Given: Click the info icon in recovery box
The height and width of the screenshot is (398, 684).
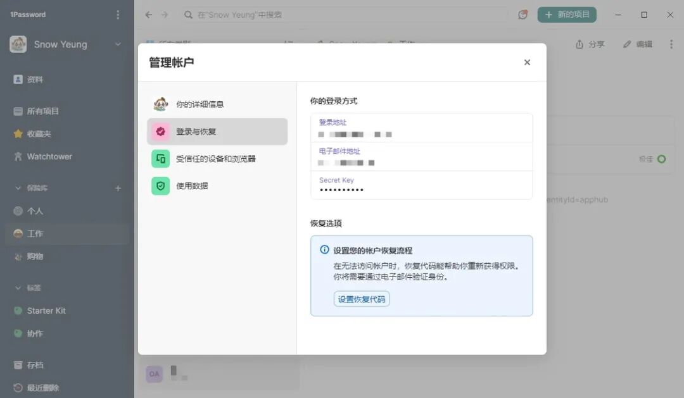Looking at the screenshot, I should pyautogui.click(x=324, y=250).
